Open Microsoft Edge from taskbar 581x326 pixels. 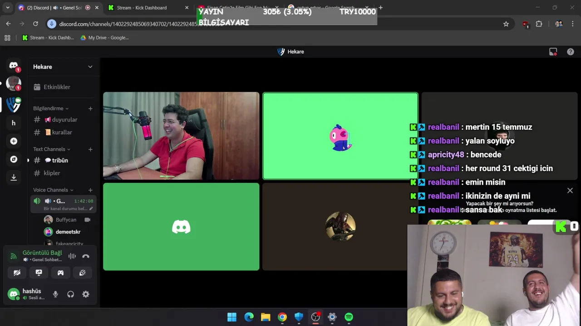point(249,317)
